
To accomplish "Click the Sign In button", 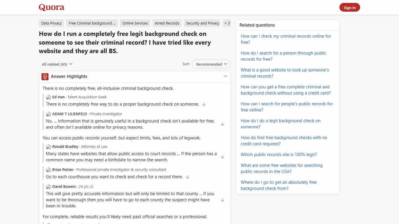I will (x=350, y=7).
